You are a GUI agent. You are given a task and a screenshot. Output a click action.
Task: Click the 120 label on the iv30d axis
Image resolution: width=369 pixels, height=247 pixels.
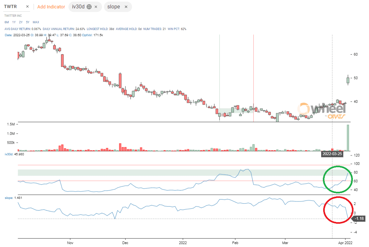pos(357,155)
